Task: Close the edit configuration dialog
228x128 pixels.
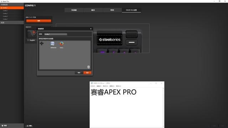Action: [91, 29]
